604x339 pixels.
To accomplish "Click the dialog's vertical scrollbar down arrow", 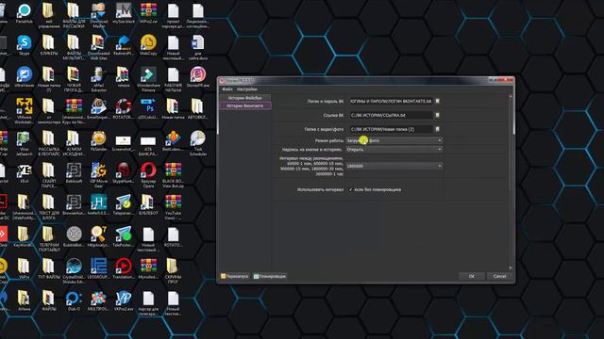I will (x=511, y=267).
